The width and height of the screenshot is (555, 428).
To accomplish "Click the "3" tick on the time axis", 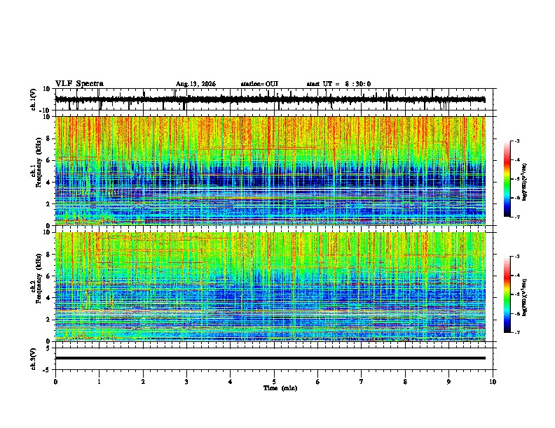I will point(186,382).
